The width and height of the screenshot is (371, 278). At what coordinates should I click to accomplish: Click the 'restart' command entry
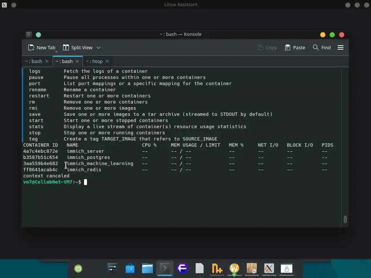[x=39, y=96]
